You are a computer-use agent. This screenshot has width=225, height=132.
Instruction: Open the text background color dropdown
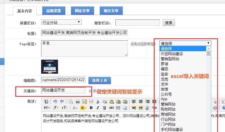[84, 108]
